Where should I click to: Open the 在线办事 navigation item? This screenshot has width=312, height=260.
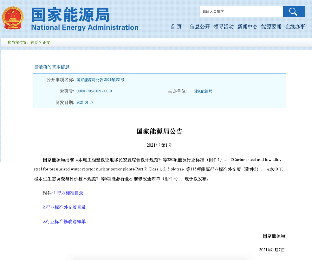pyautogui.click(x=295, y=27)
